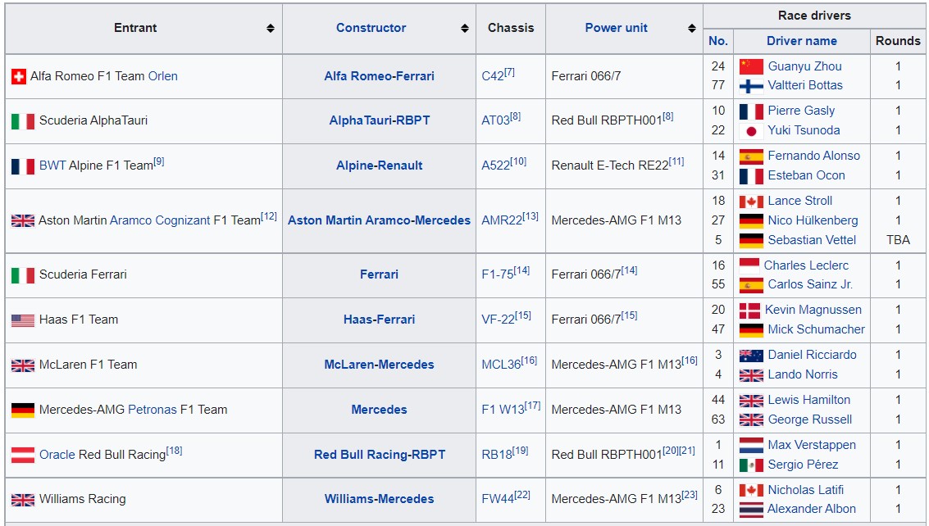Image resolution: width=929 pixels, height=526 pixels.
Task: Click the Japanese flag beside Yuki Tsunoda
Action: click(x=750, y=130)
